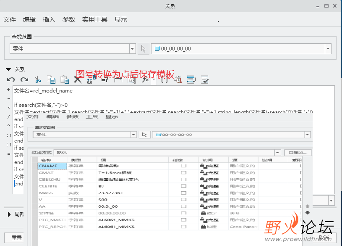Viewport: 342px width, 246px height.
Task: Open dropdown at bottom right of editor
Action: (332, 201)
